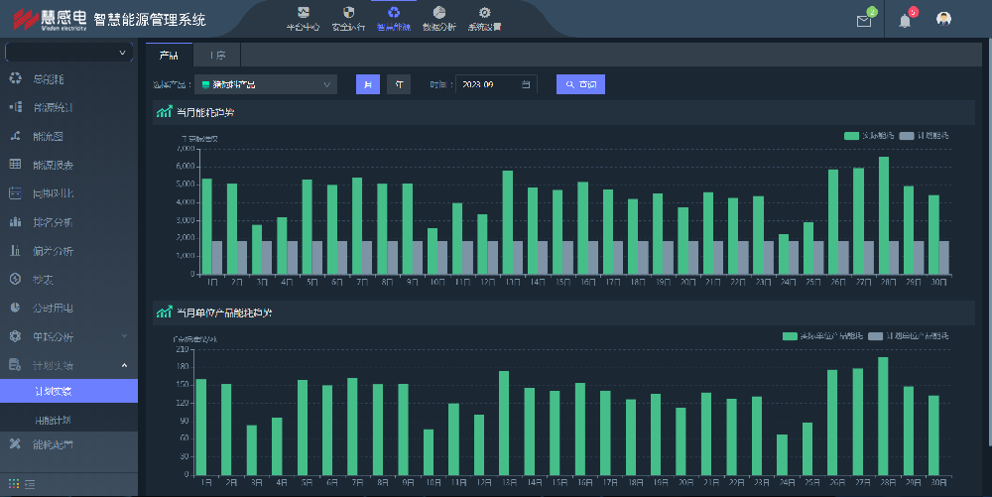Switch the period toggle to 年 (year)

399,85
